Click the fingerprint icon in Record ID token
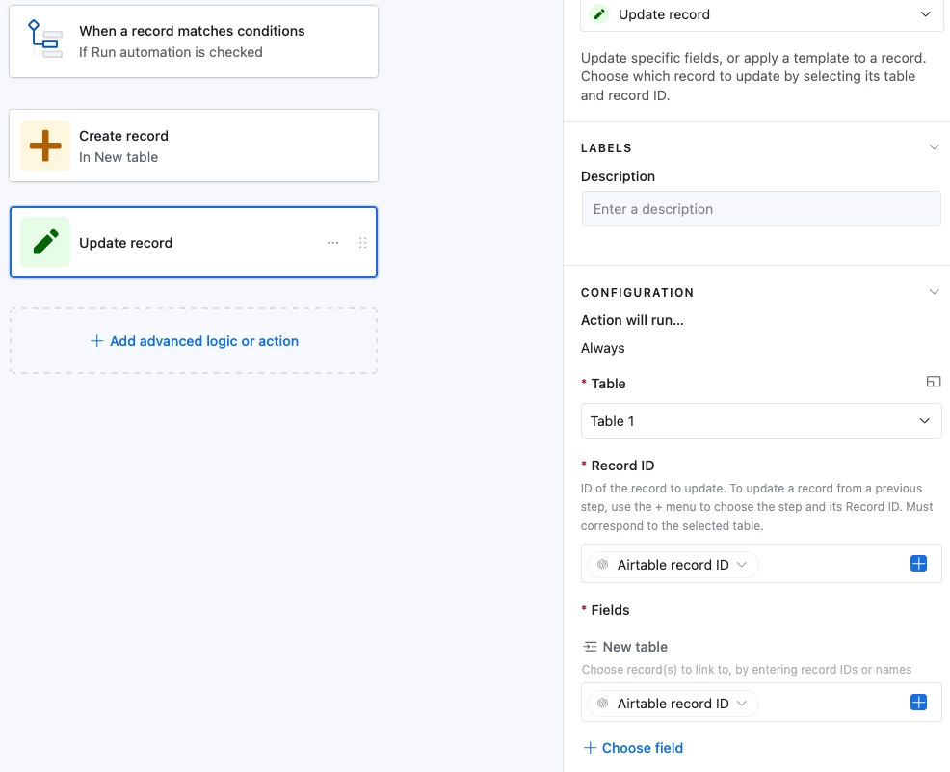Image resolution: width=950 pixels, height=772 pixels. (603, 565)
